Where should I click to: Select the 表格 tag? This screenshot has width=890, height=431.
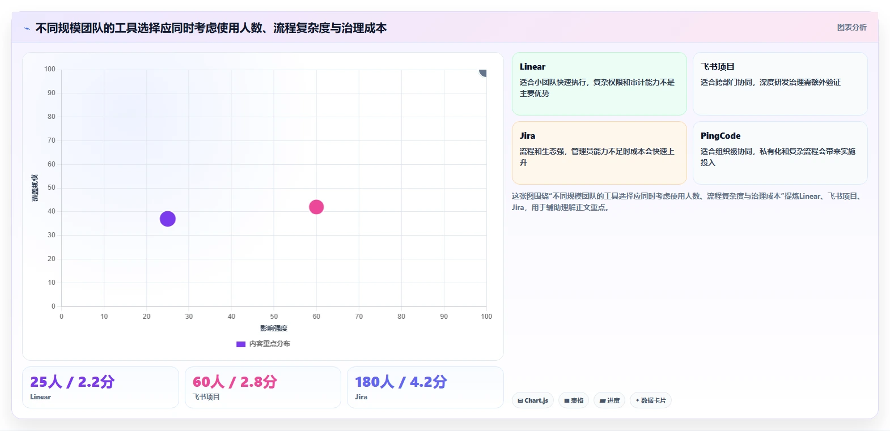click(x=574, y=400)
